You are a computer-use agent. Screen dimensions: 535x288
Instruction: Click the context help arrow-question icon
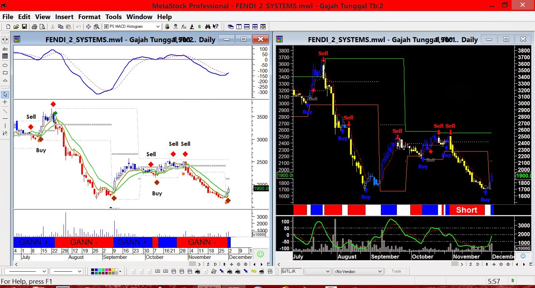click(x=216, y=26)
